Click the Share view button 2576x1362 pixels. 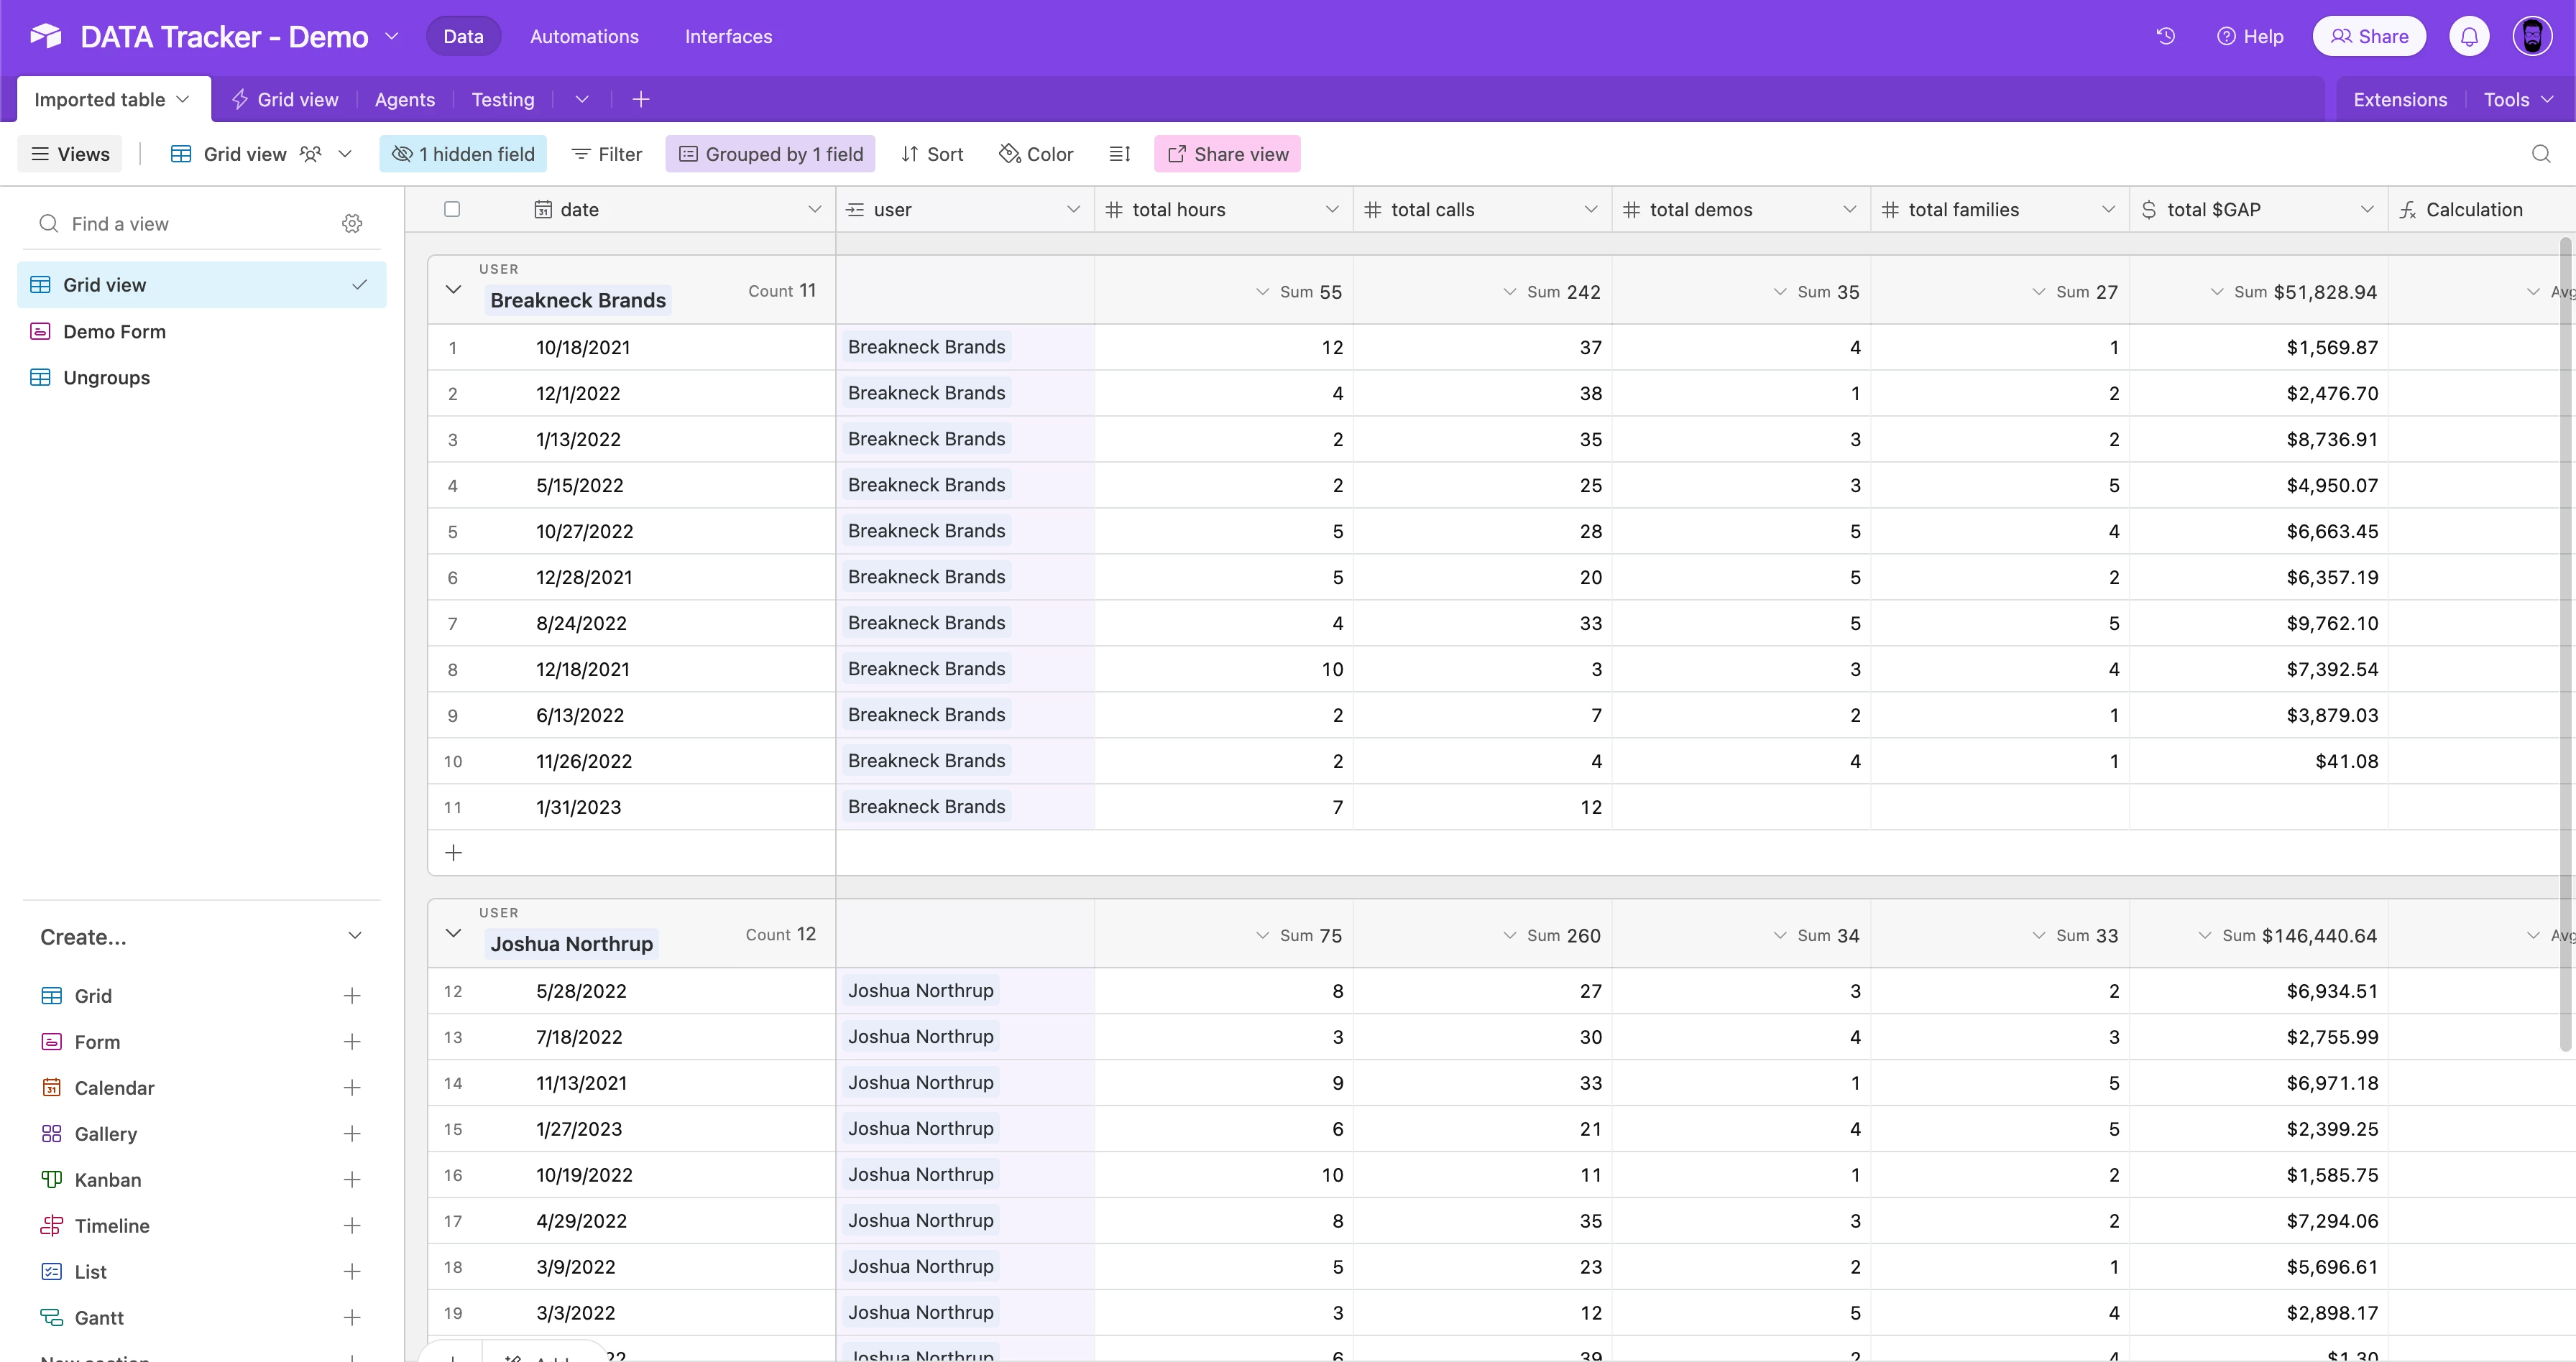pyautogui.click(x=1227, y=154)
